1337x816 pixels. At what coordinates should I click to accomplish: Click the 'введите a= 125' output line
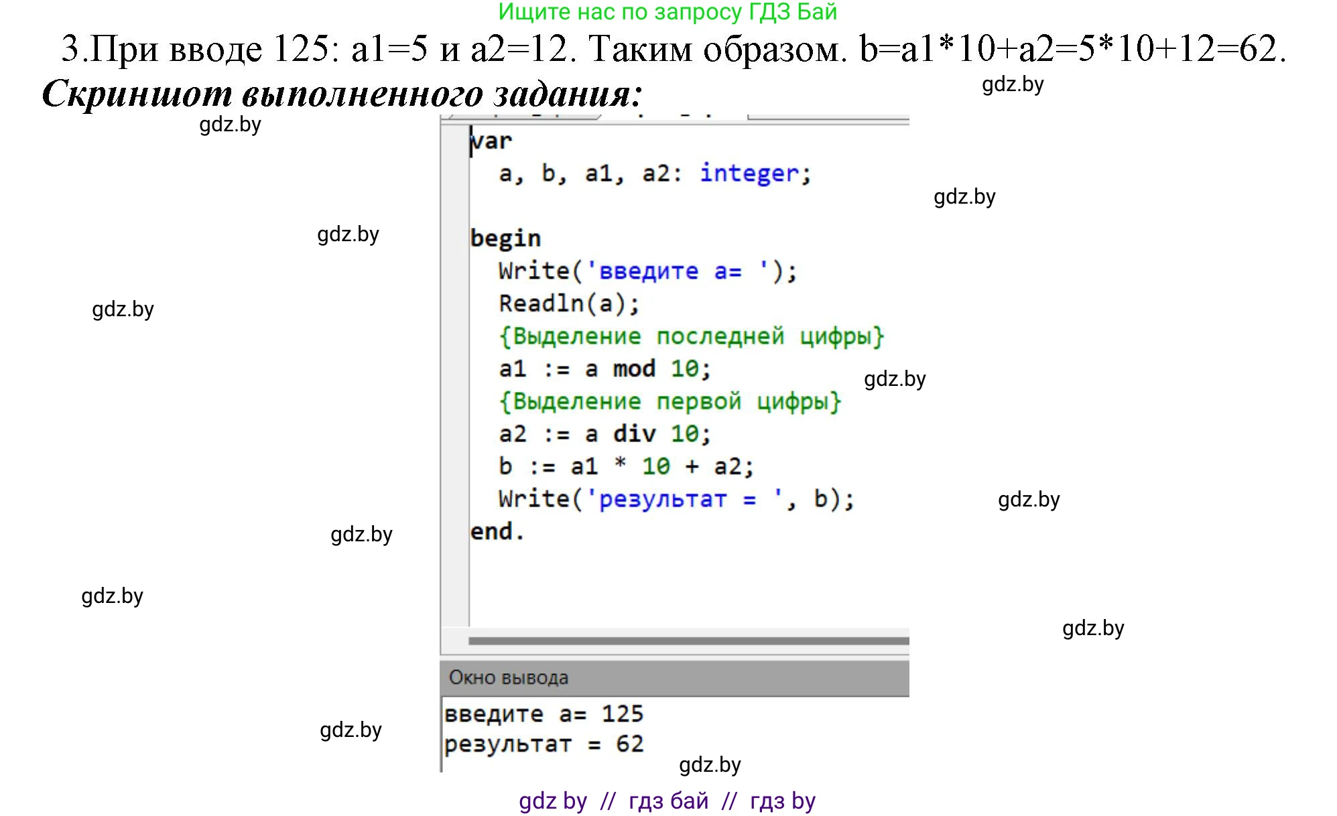544,714
